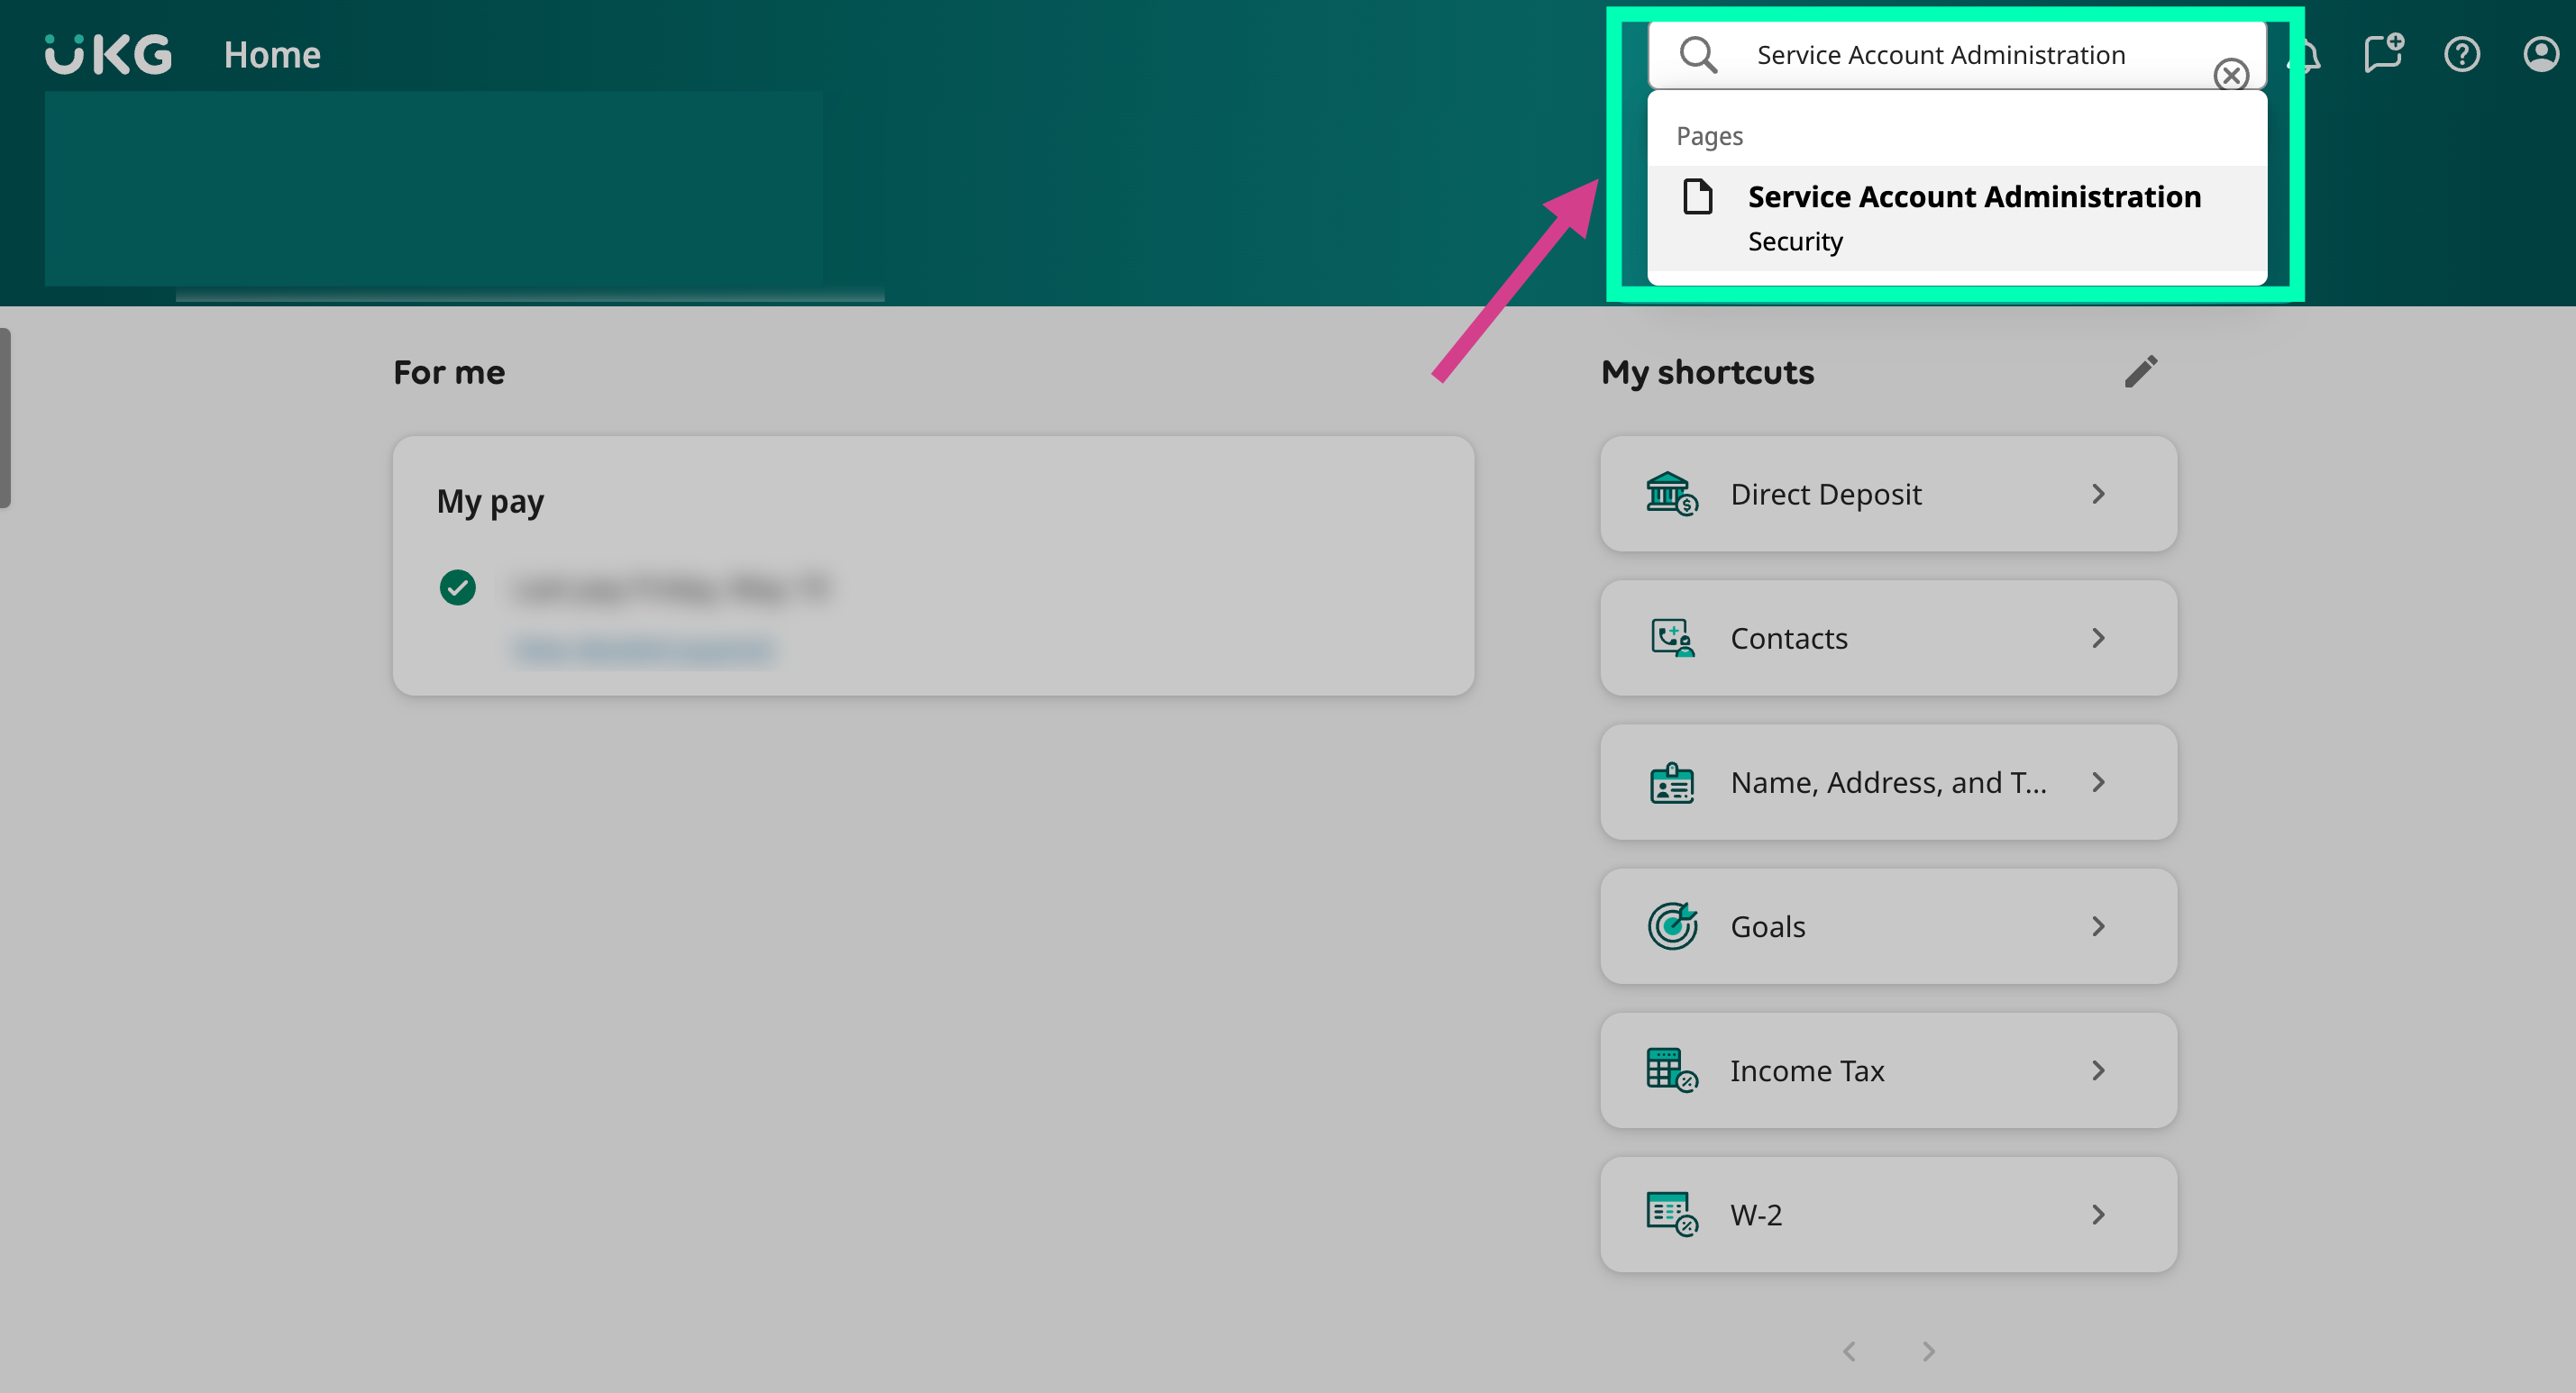Expand the Income Tax shortcut chevron
Screen dimensions: 2576x1393
pyautogui.click(x=2098, y=1070)
